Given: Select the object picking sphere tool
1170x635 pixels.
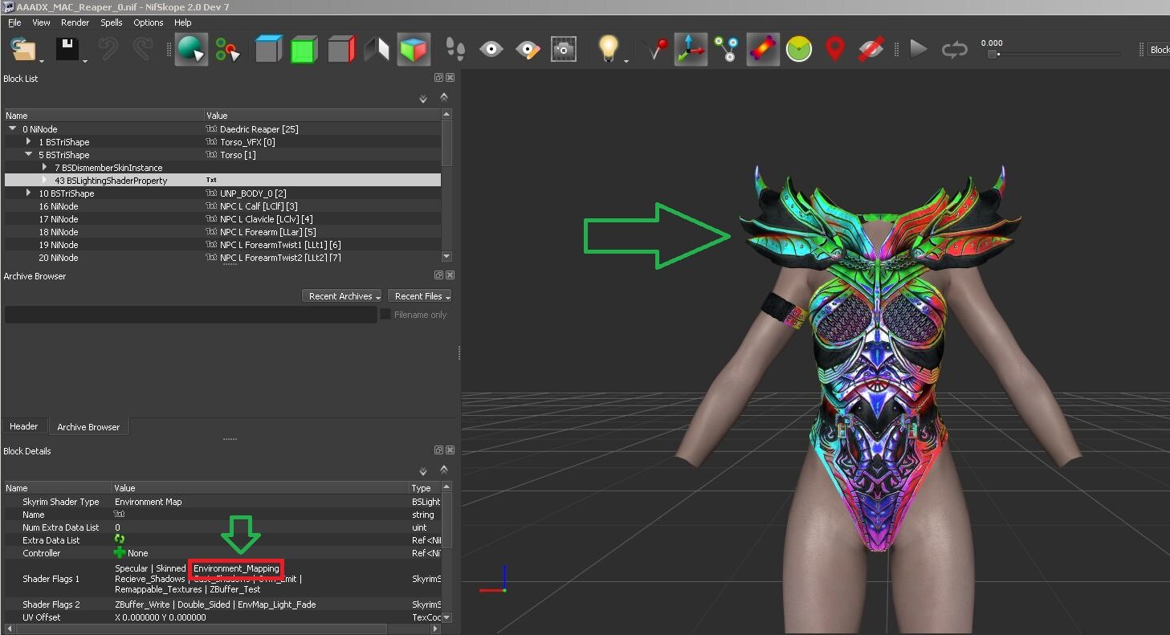Looking at the screenshot, I should click(191, 50).
